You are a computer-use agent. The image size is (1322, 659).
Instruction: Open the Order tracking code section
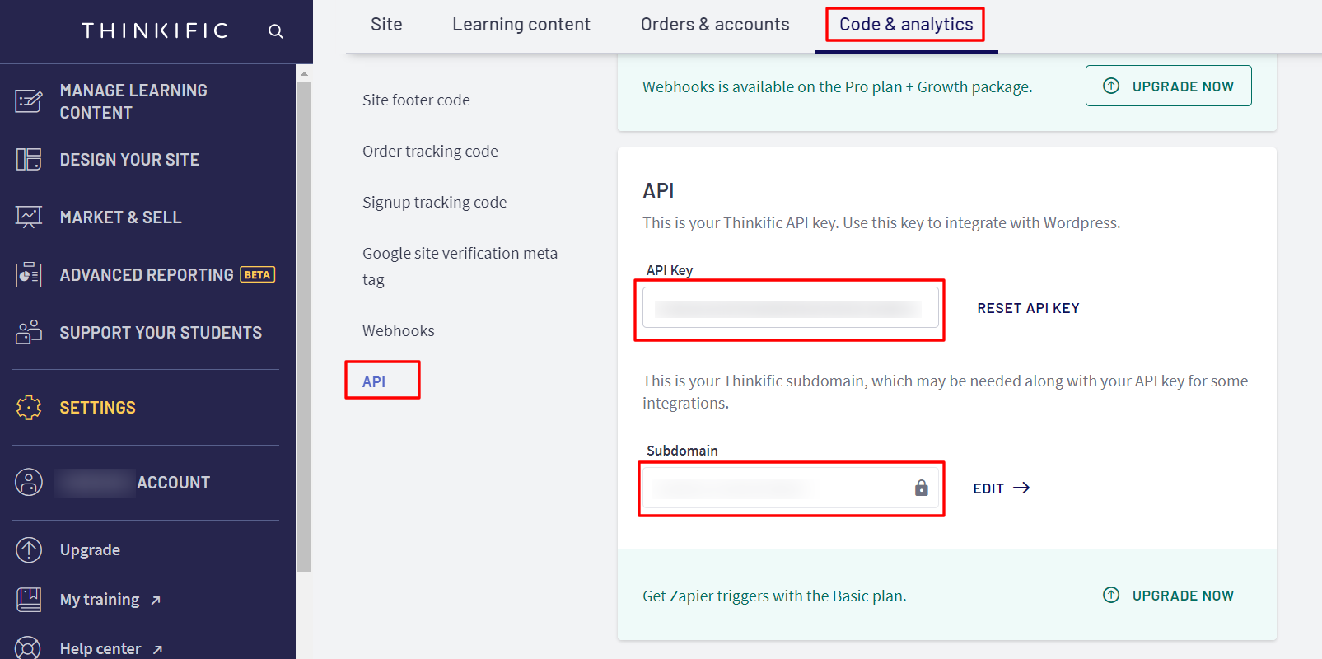click(430, 151)
